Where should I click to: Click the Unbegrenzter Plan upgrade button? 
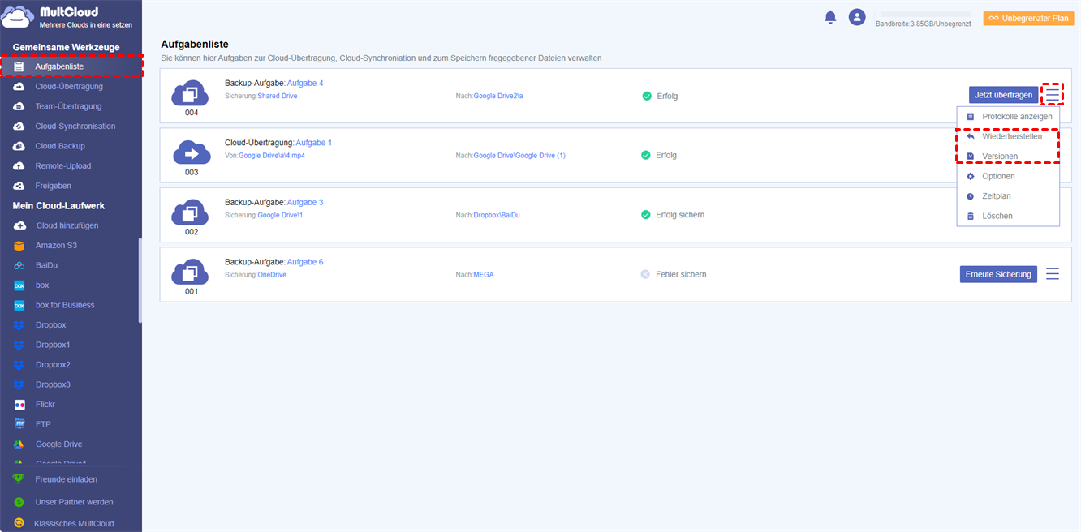point(1028,18)
